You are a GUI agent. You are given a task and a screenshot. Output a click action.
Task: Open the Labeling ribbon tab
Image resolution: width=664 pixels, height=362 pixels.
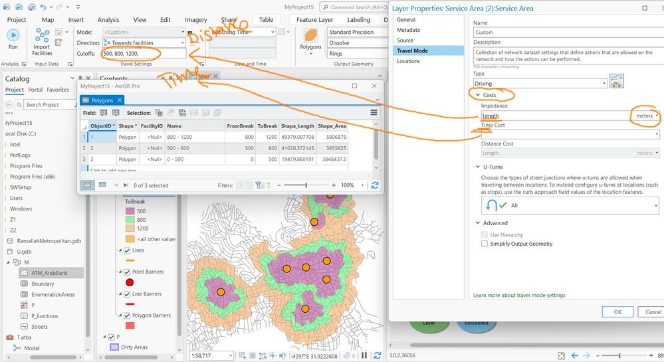pos(359,19)
